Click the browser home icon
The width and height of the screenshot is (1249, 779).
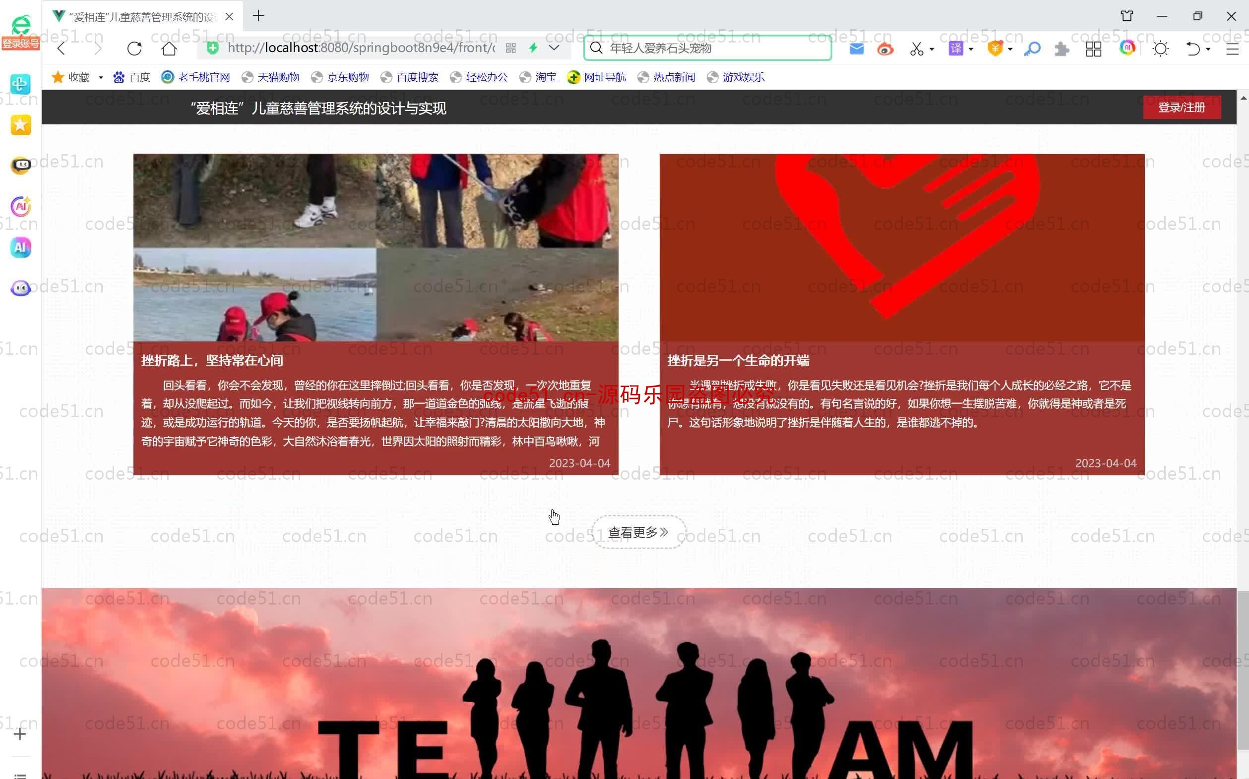coord(170,49)
